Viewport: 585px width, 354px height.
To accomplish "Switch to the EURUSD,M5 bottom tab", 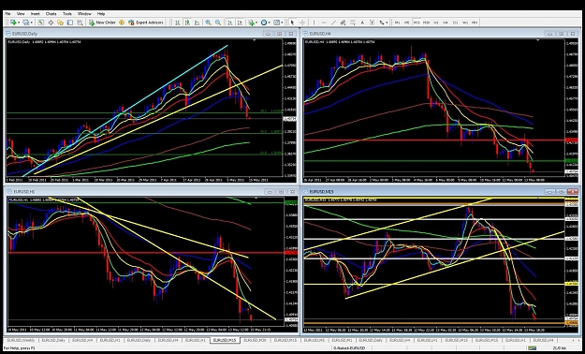I will tap(314, 340).
